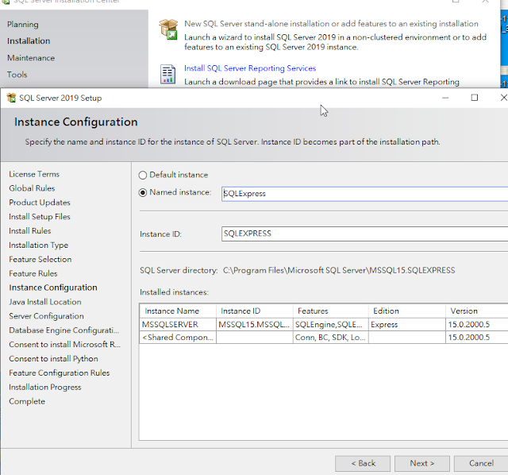This screenshot has height=475, width=508.
Task: Click the Install SQL Server Reporting Services link
Action: pyautogui.click(x=250, y=68)
